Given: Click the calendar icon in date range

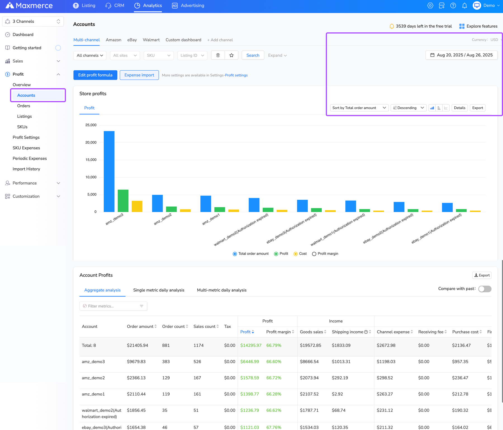Looking at the screenshot, I should coord(432,55).
